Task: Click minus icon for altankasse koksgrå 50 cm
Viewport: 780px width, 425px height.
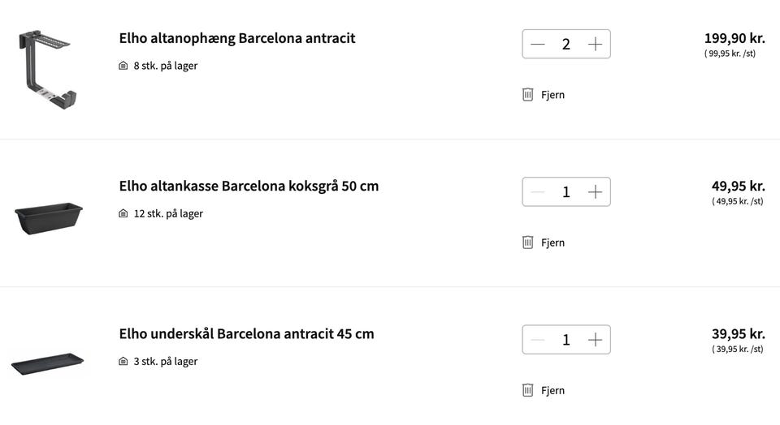Action: click(x=538, y=192)
